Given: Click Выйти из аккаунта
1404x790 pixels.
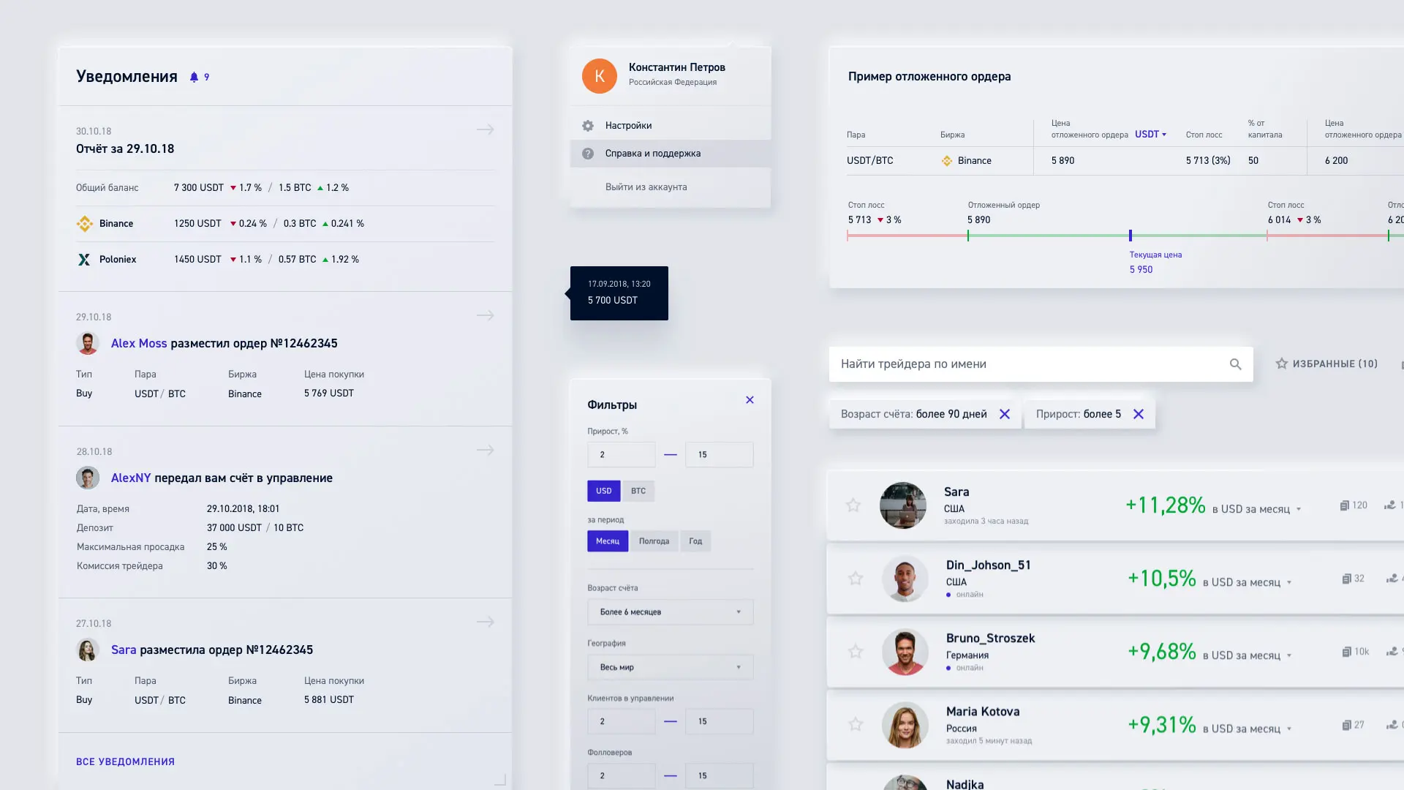Looking at the screenshot, I should (646, 187).
